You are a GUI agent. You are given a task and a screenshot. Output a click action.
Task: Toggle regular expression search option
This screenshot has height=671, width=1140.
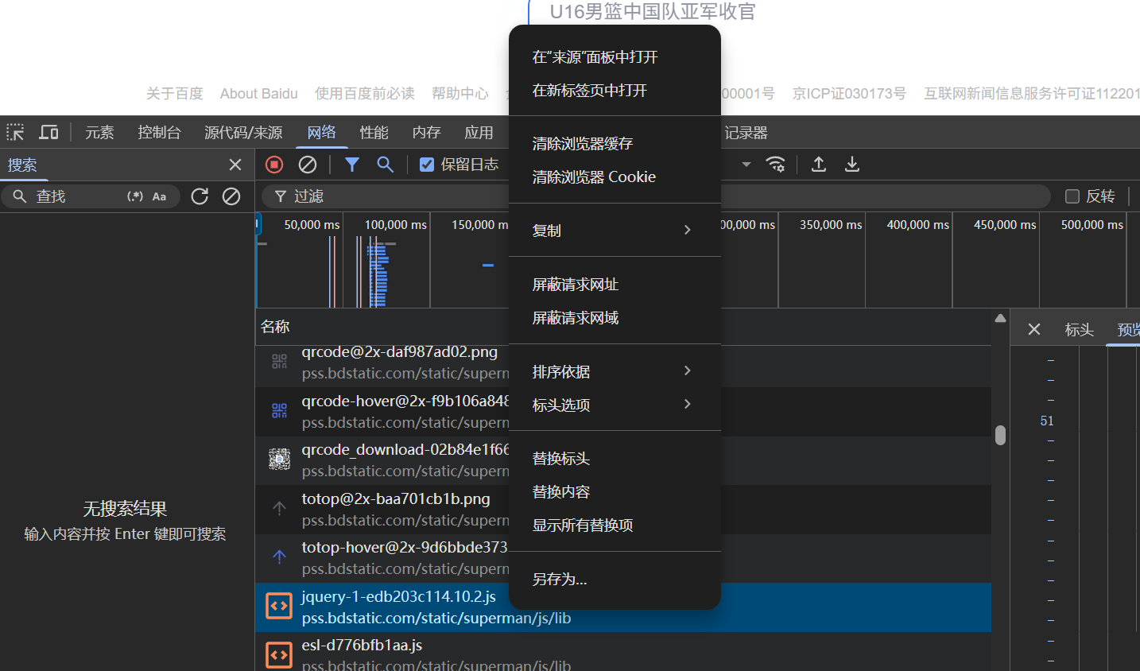click(135, 196)
